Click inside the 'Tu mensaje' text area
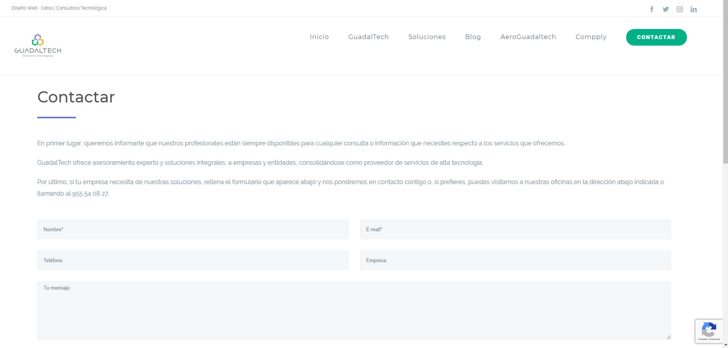The width and height of the screenshot is (728, 348). tap(354, 310)
